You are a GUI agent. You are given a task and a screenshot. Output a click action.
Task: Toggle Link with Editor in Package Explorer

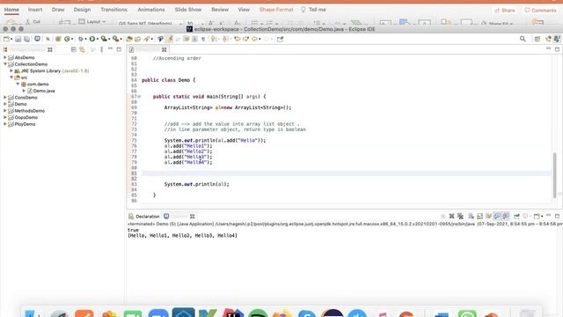point(82,49)
